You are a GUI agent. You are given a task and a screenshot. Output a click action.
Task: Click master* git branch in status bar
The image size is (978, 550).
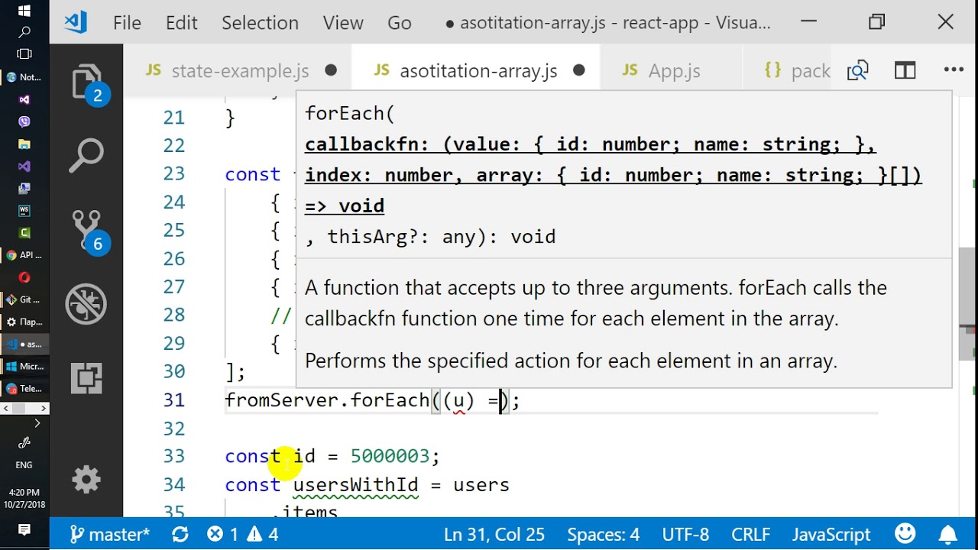coord(110,534)
